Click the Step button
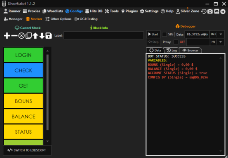228x158 pixels. [153, 42]
